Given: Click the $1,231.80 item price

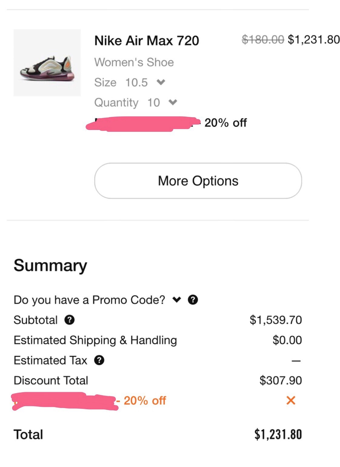Looking at the screenshot, I should click(313, 39).
